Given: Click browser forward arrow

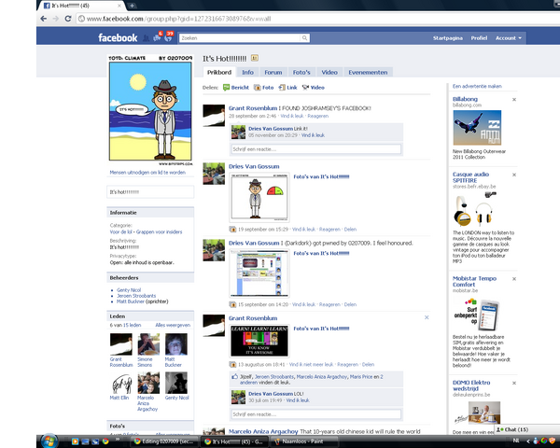Looking at the screenshot, I should pyautogui.click(x=56, y=19).
